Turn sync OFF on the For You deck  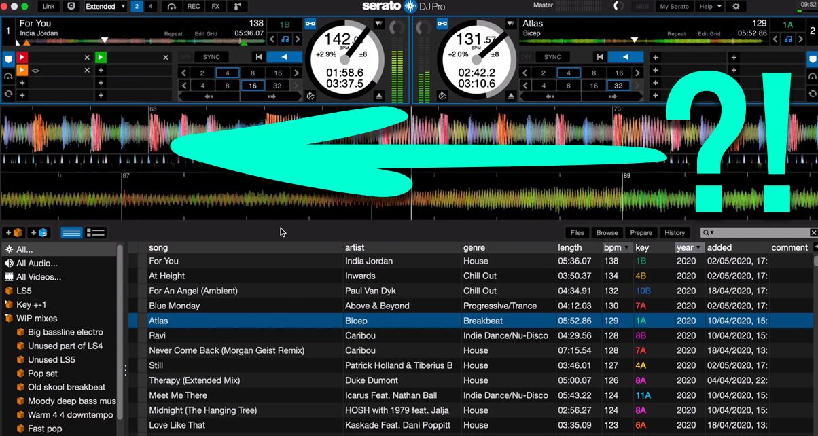[x=185, y=57]
